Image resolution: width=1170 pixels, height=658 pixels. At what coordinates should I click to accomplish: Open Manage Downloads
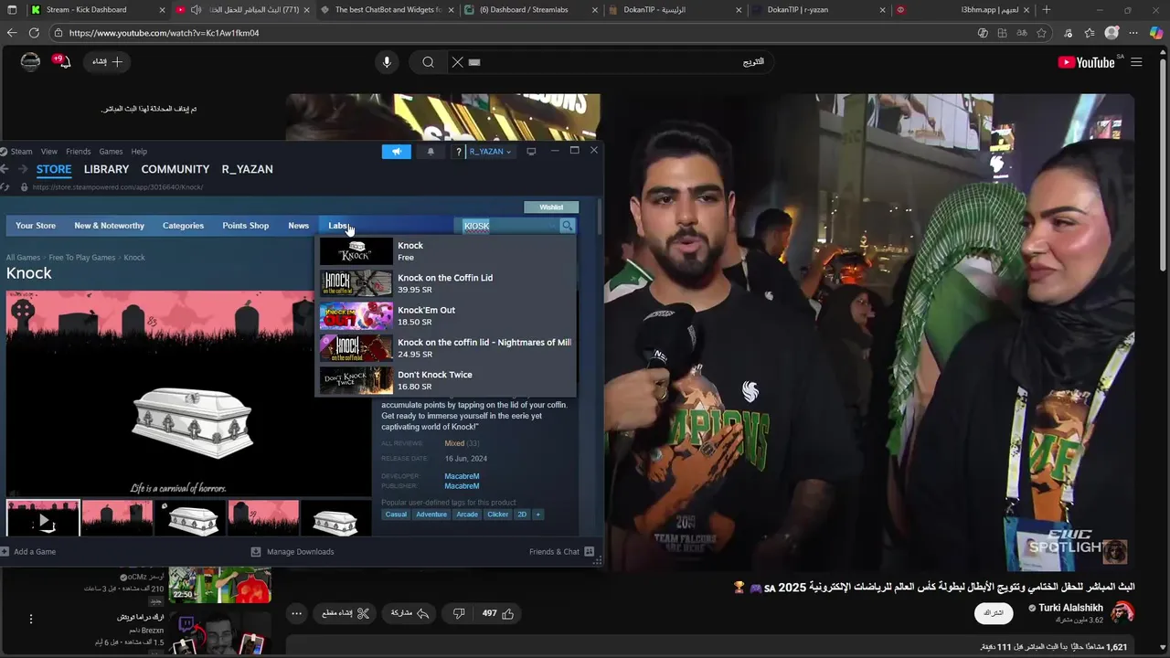[x=292, y=552]
